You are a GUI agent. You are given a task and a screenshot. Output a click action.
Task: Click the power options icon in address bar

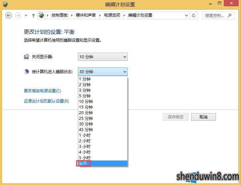click(41, 15)
